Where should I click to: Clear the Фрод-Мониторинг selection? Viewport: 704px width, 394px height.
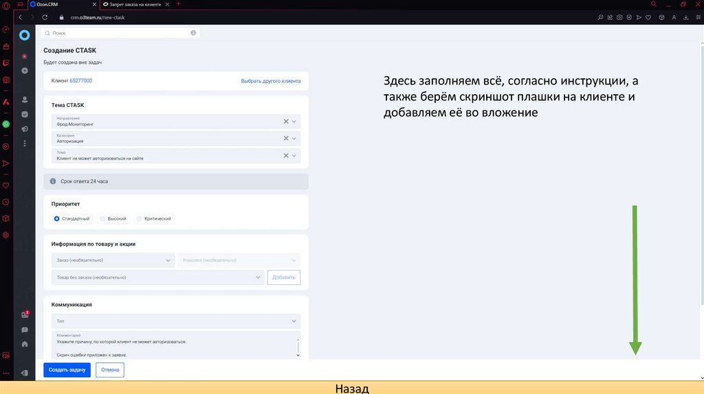(285, 121)
